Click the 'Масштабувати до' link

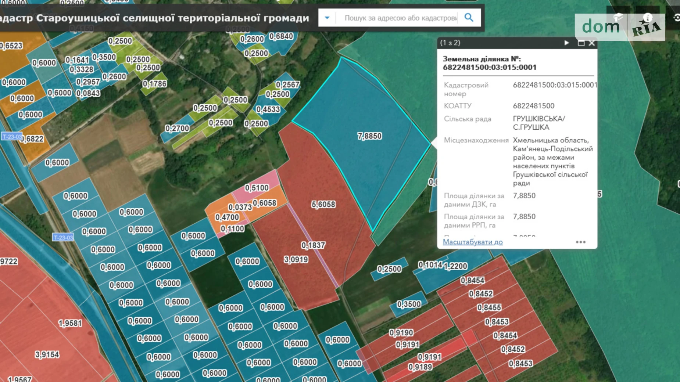pos(472,242)
